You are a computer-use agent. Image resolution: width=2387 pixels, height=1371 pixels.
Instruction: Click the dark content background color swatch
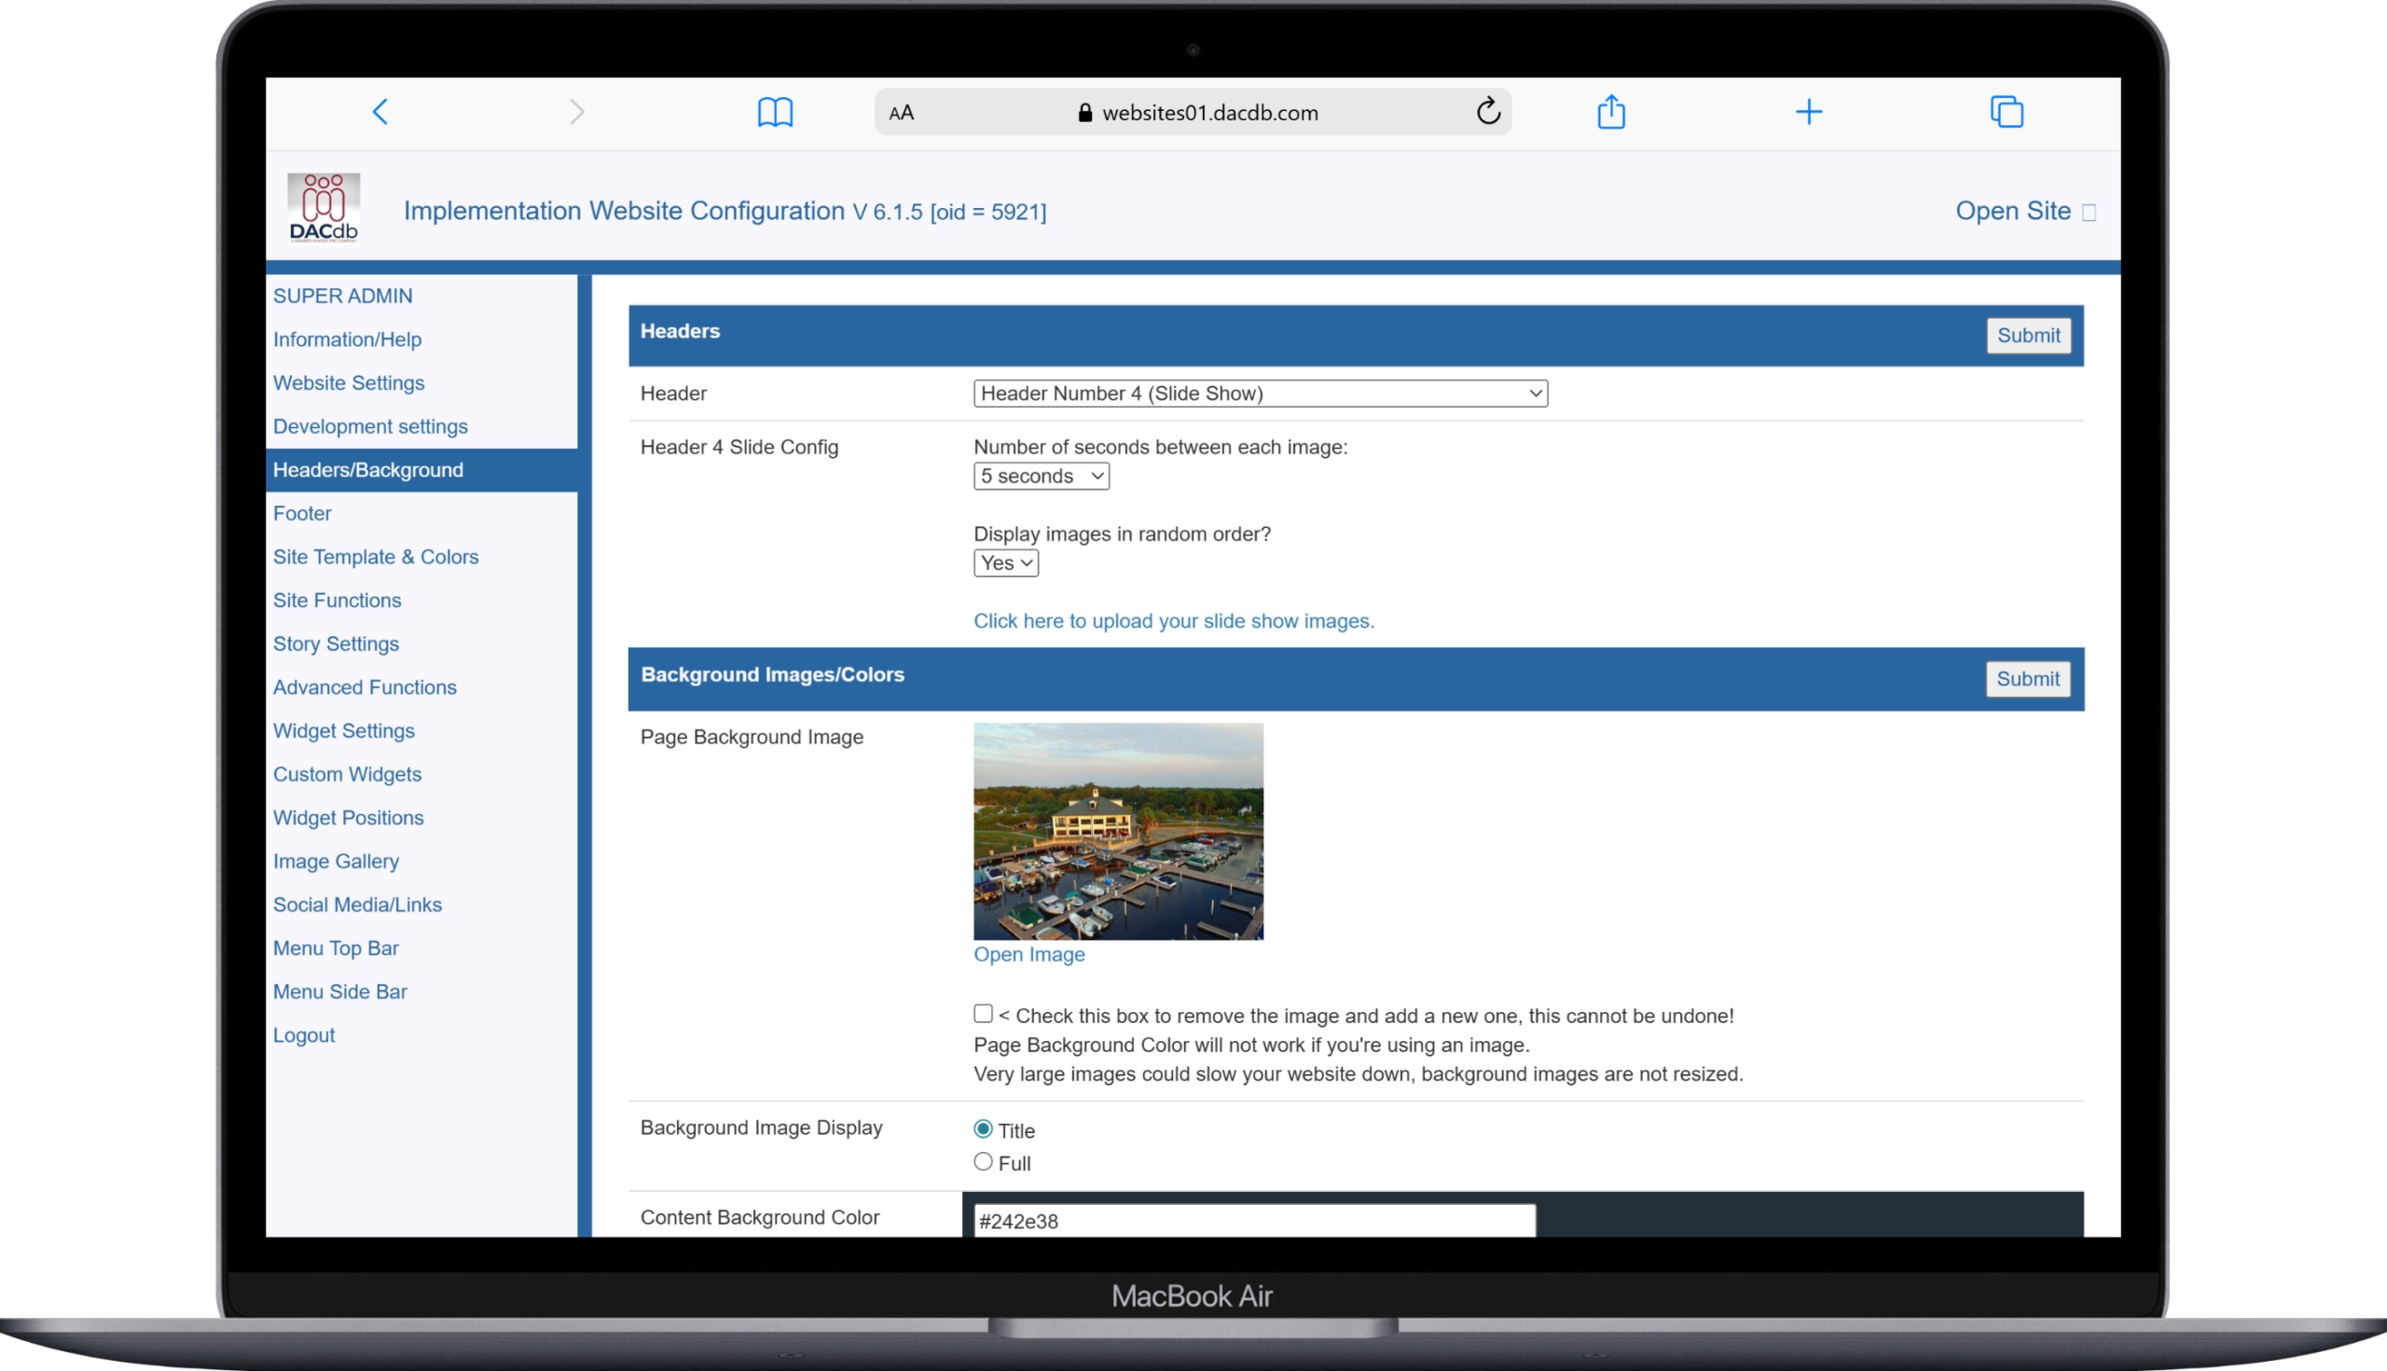(x=1809, y=1214)
